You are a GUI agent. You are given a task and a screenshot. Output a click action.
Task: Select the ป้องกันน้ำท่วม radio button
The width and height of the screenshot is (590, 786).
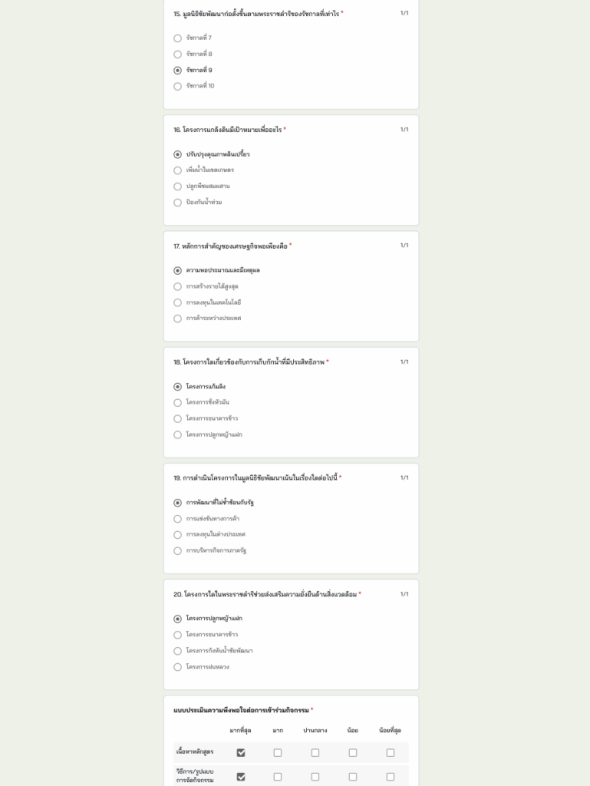coord(178,203)
